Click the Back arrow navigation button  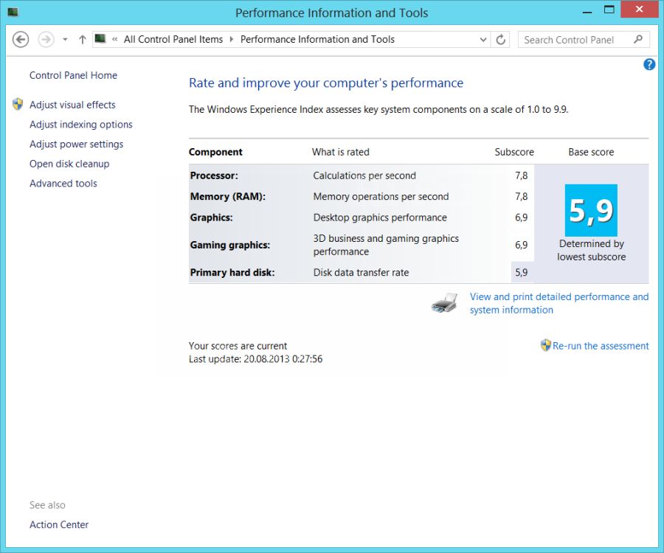[21, 40]
